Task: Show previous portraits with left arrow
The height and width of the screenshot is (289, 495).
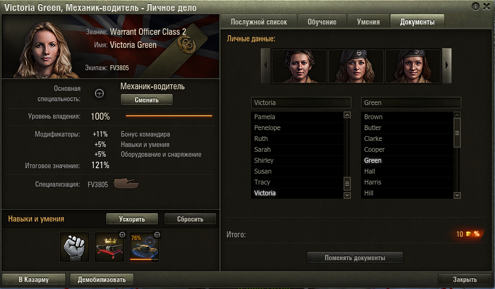Action: click(266, 66)
